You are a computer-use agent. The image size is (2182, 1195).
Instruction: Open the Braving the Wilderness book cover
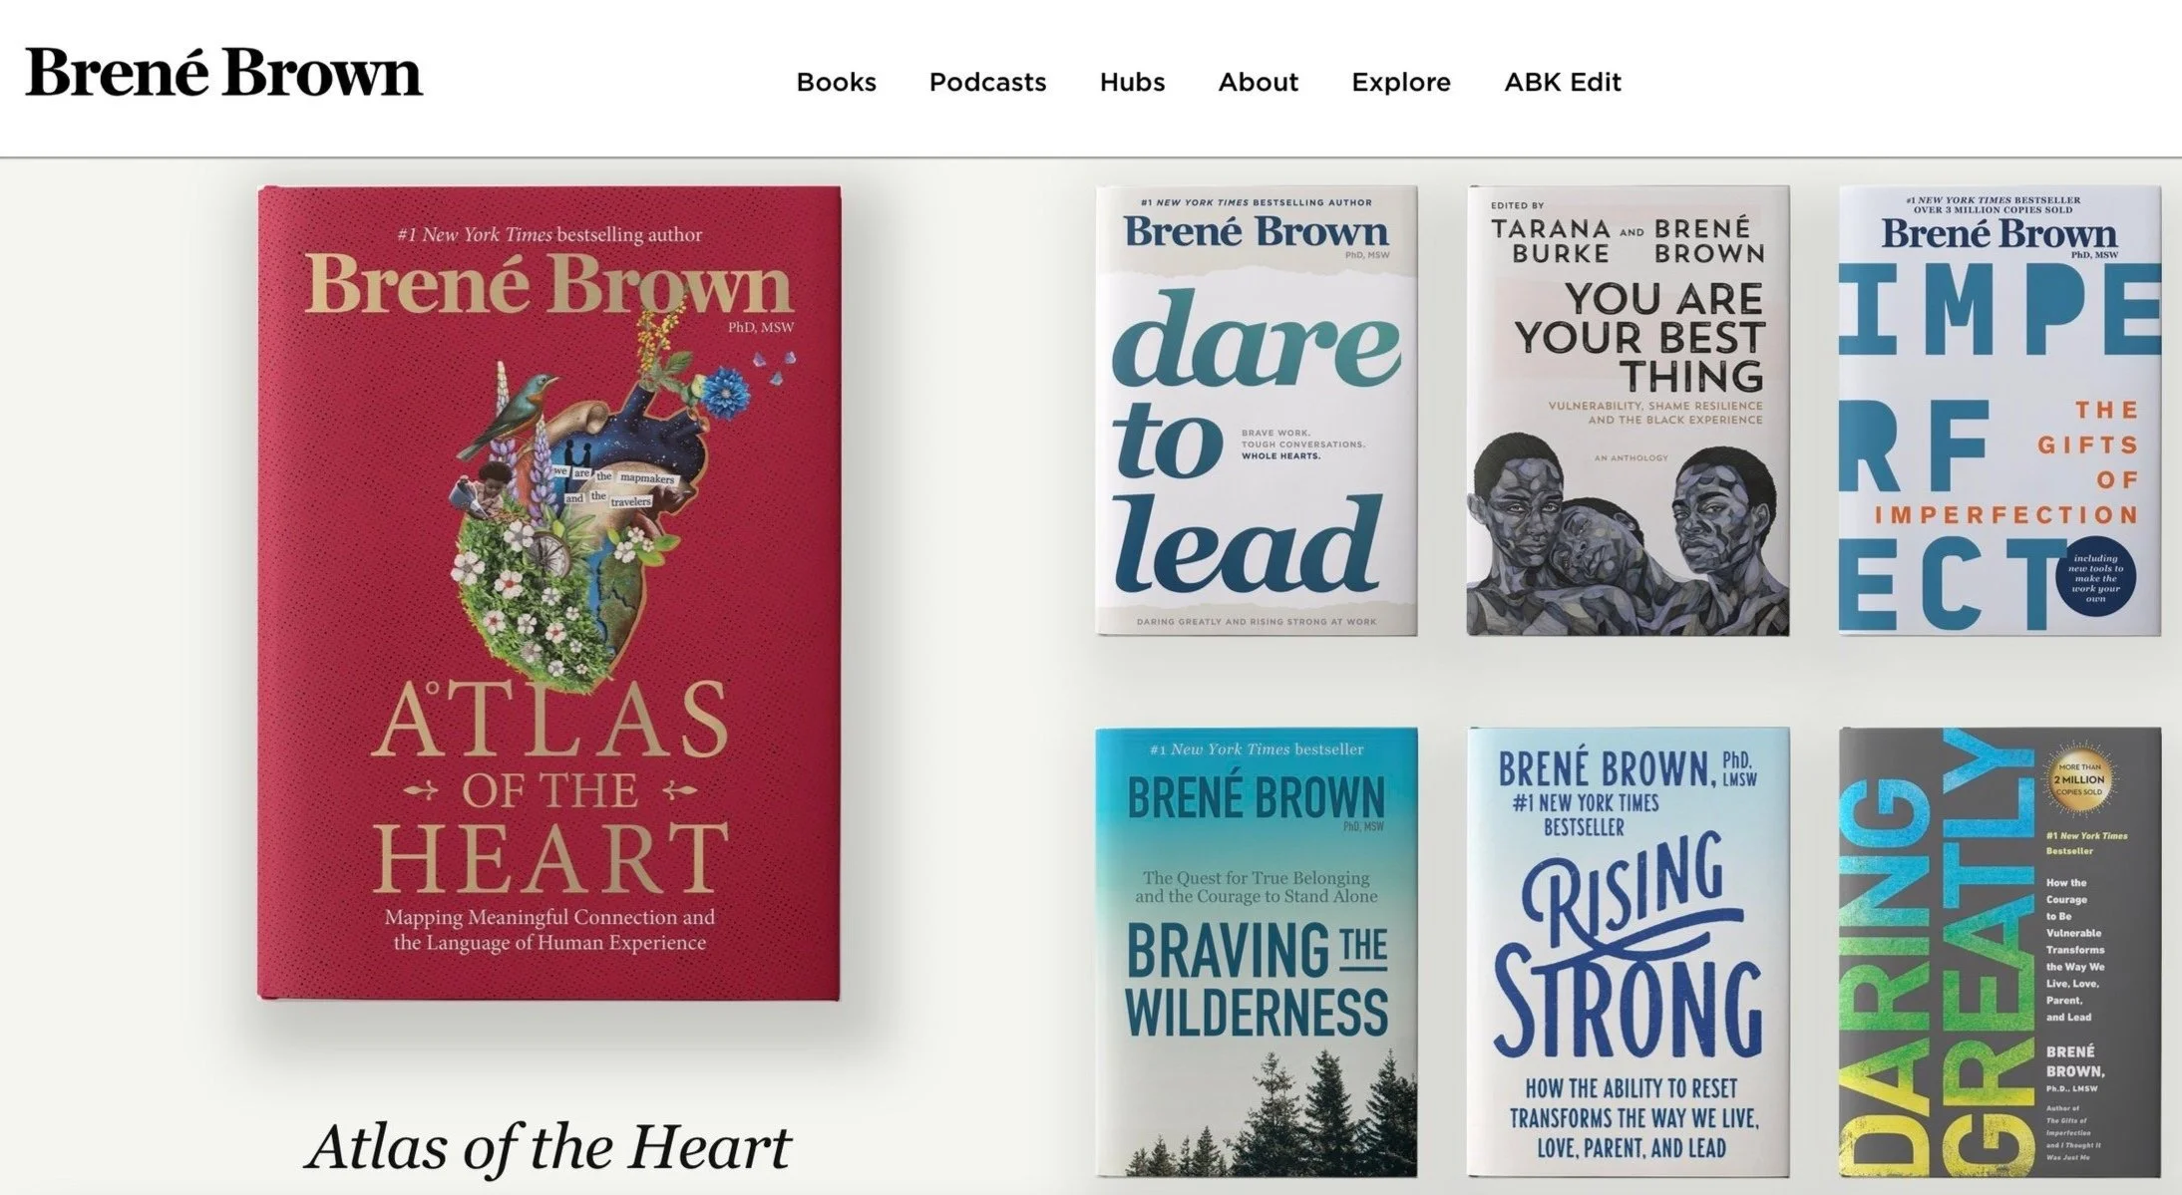tap(1256, 952)
